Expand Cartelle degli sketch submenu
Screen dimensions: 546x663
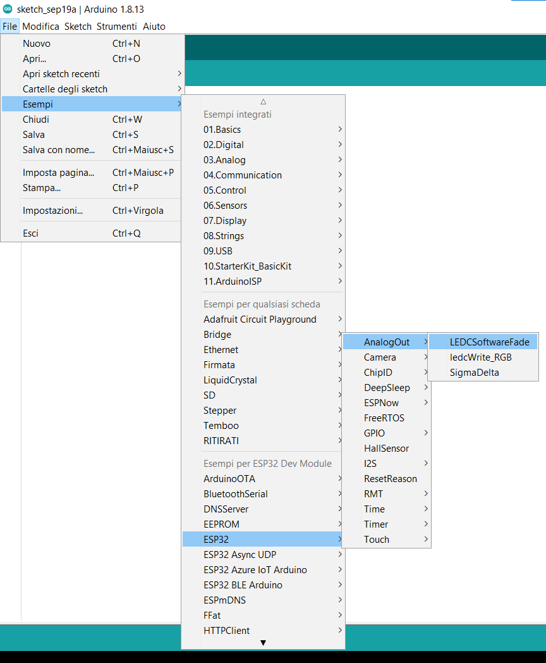coord(92,89)
